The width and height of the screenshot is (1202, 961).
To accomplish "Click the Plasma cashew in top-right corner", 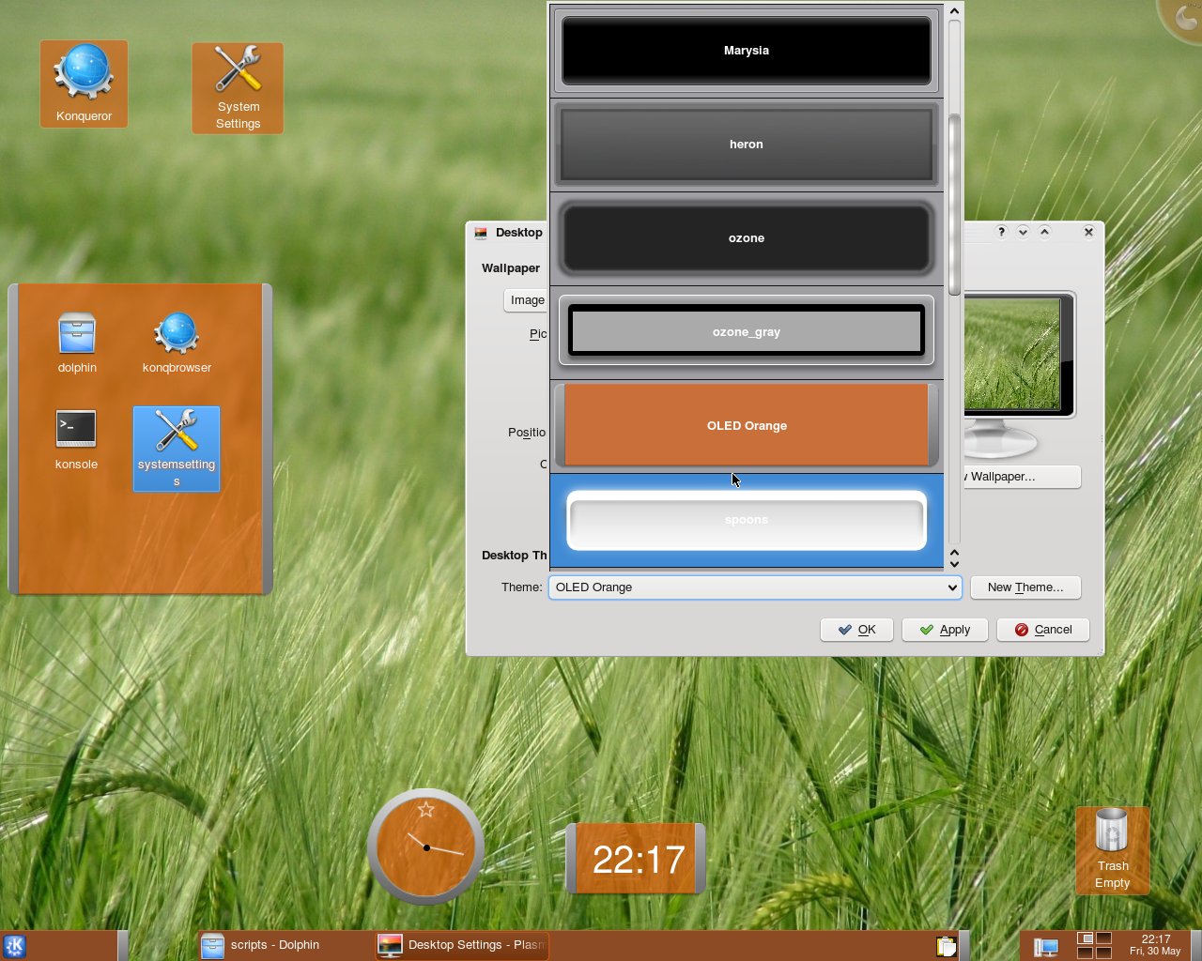I will click(x=1183, y=17).
